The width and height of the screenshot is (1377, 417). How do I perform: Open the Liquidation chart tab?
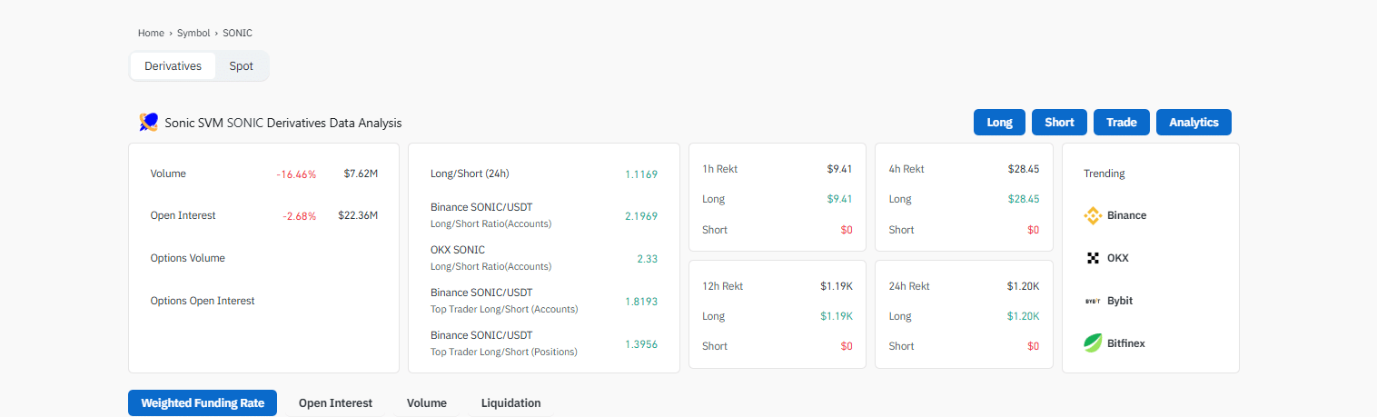[x=510, y=403]
